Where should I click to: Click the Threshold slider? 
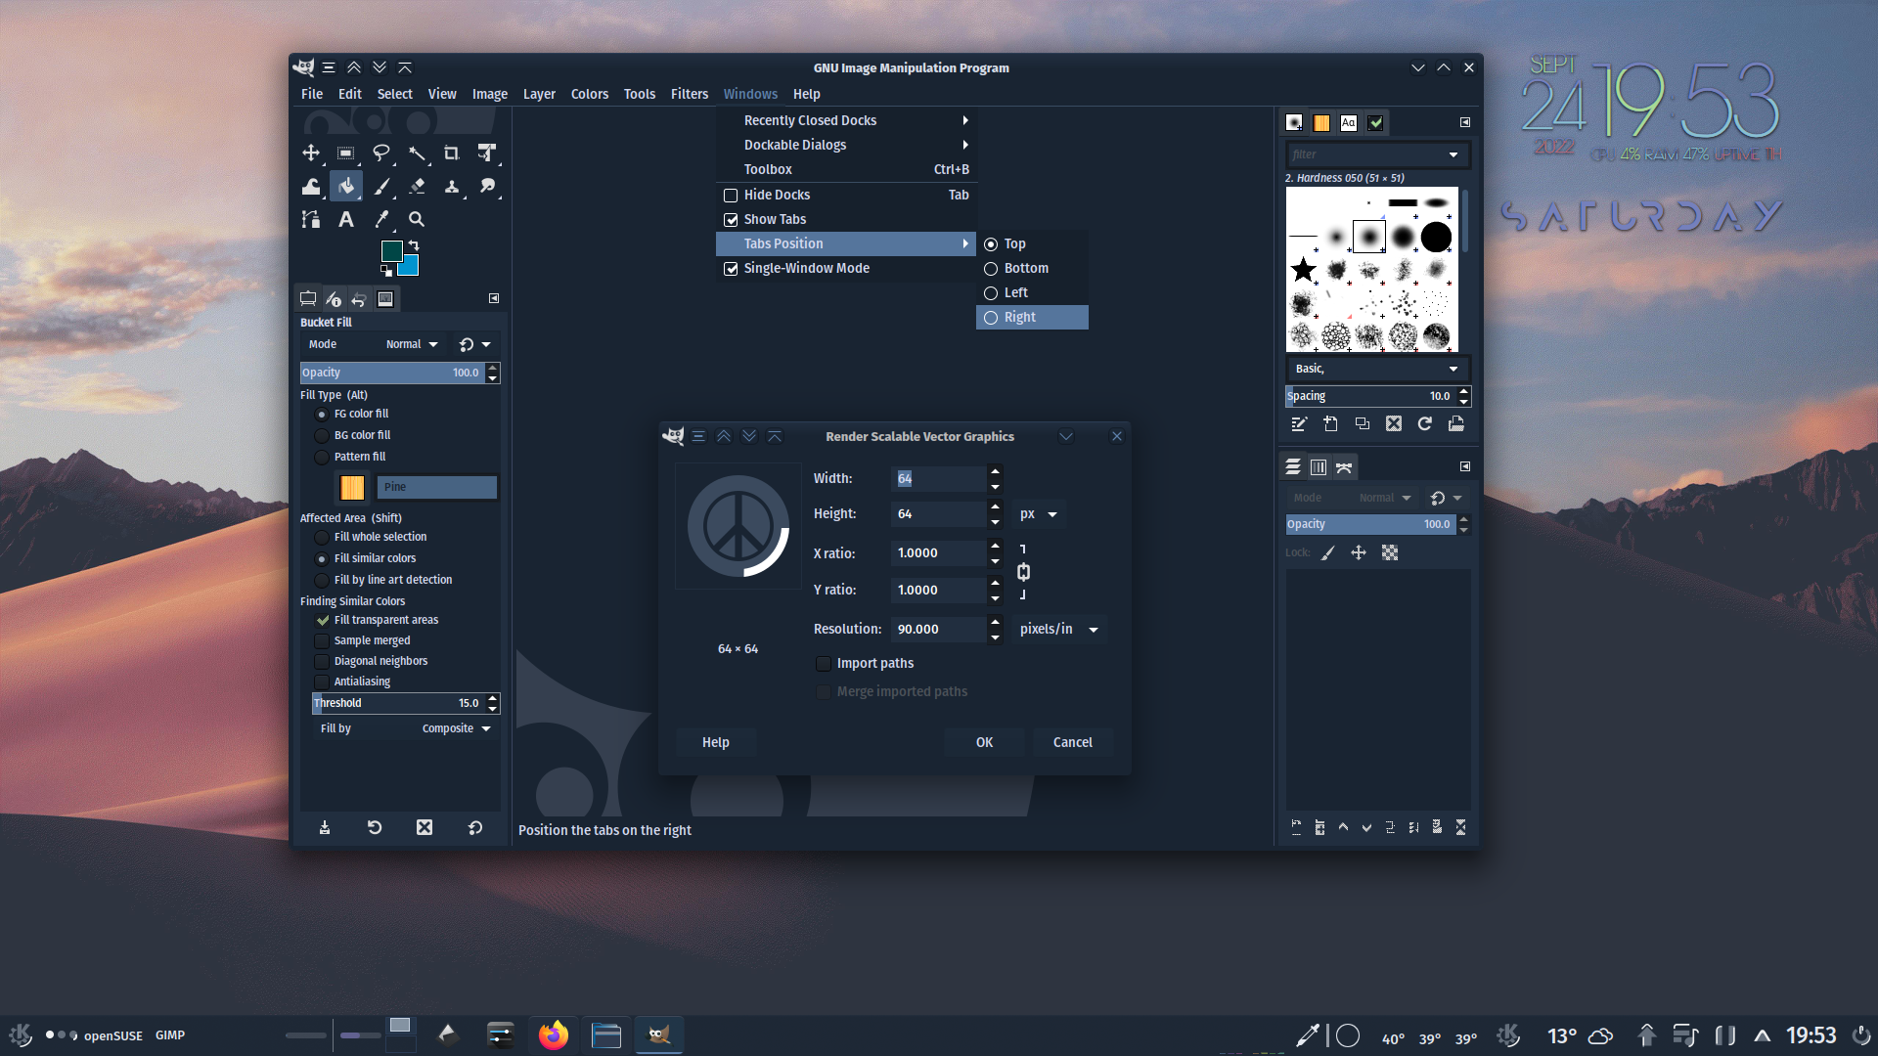(398, 703)
